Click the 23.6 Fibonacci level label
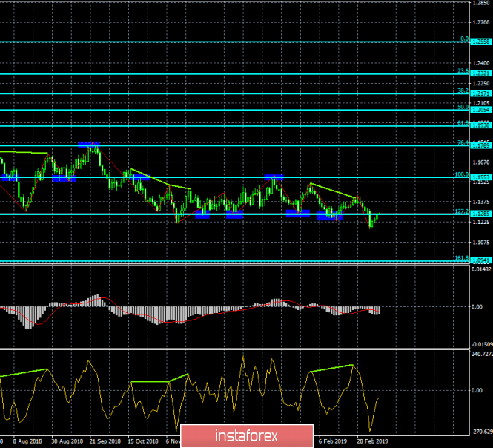493x448 pixels. pos(463,71)
